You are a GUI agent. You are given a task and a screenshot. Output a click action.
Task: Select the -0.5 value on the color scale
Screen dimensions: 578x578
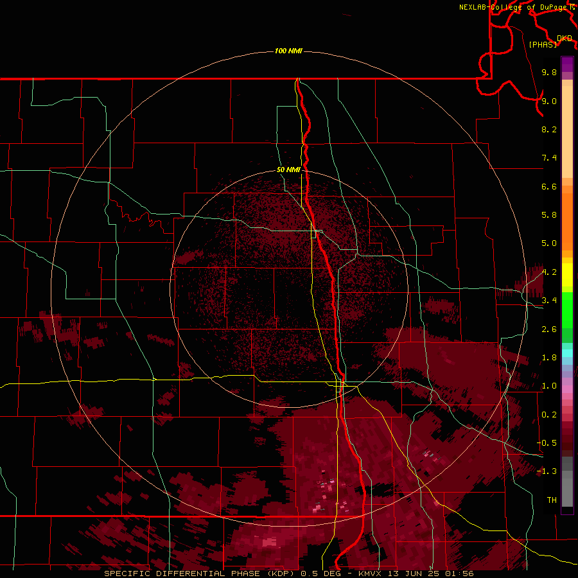coord(547,443)
